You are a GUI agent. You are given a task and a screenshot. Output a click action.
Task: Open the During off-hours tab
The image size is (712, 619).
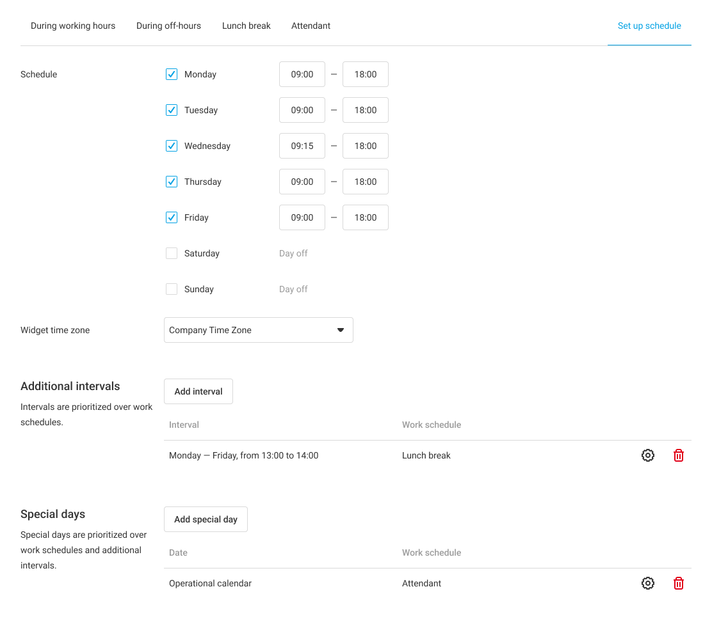coord(168,26)
